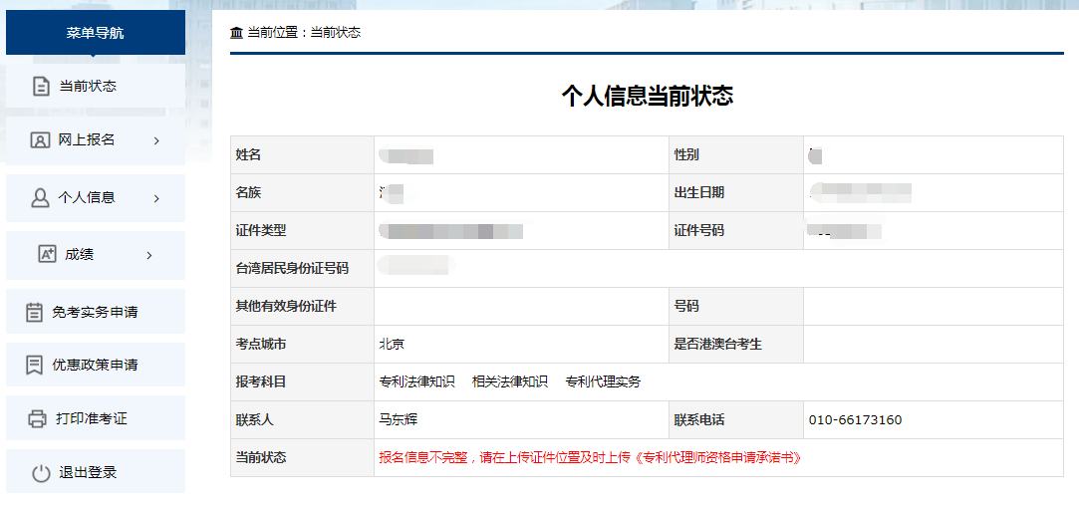This screenshot has height=506, width=1079.
Task: Click the 成绩 grade sheet icon
Action: coord(47,255)
